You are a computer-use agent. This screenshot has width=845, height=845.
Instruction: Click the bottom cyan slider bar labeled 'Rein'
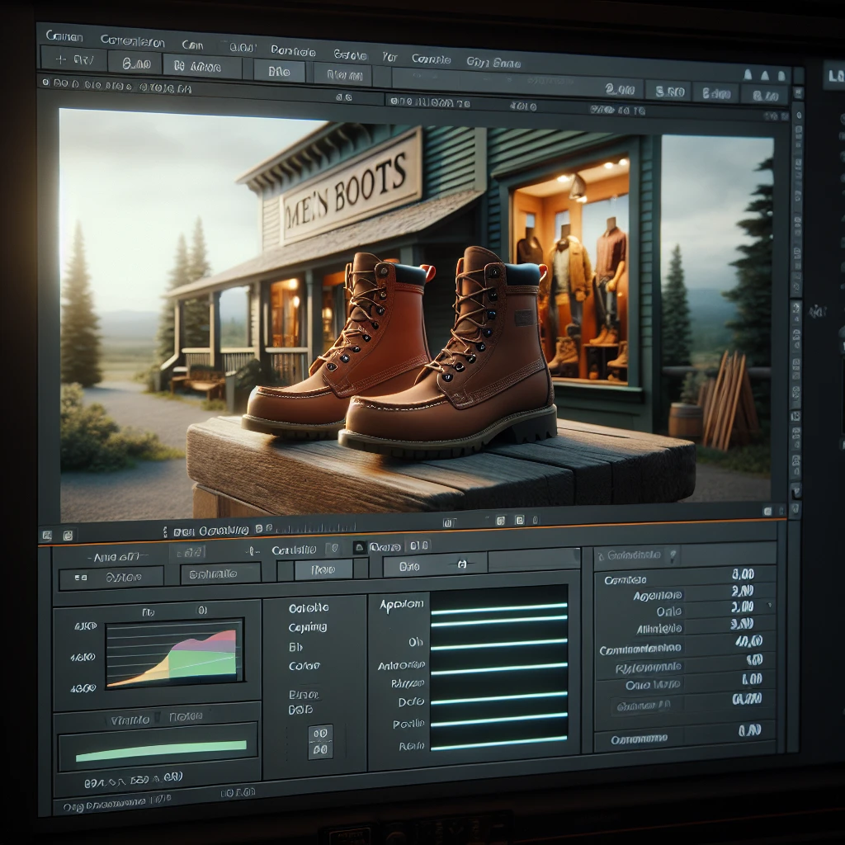tap(499, 744)
